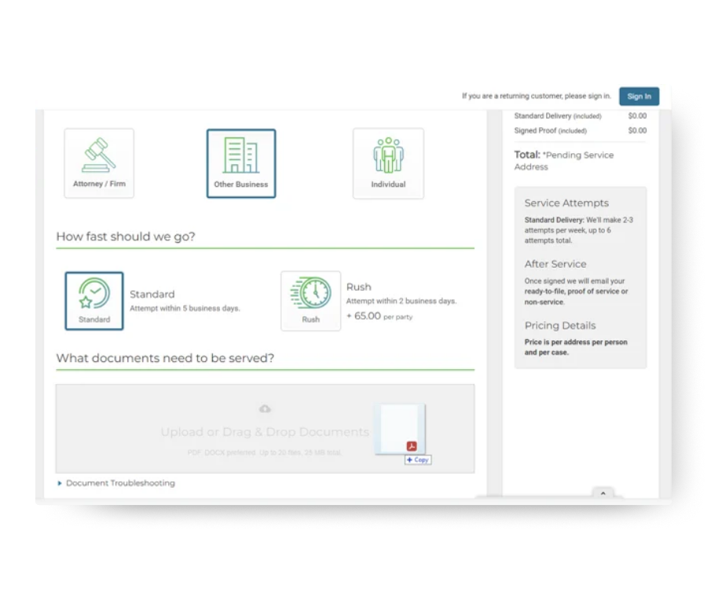
Task: Click the returning customer sign in link
Action: point(639,96)
